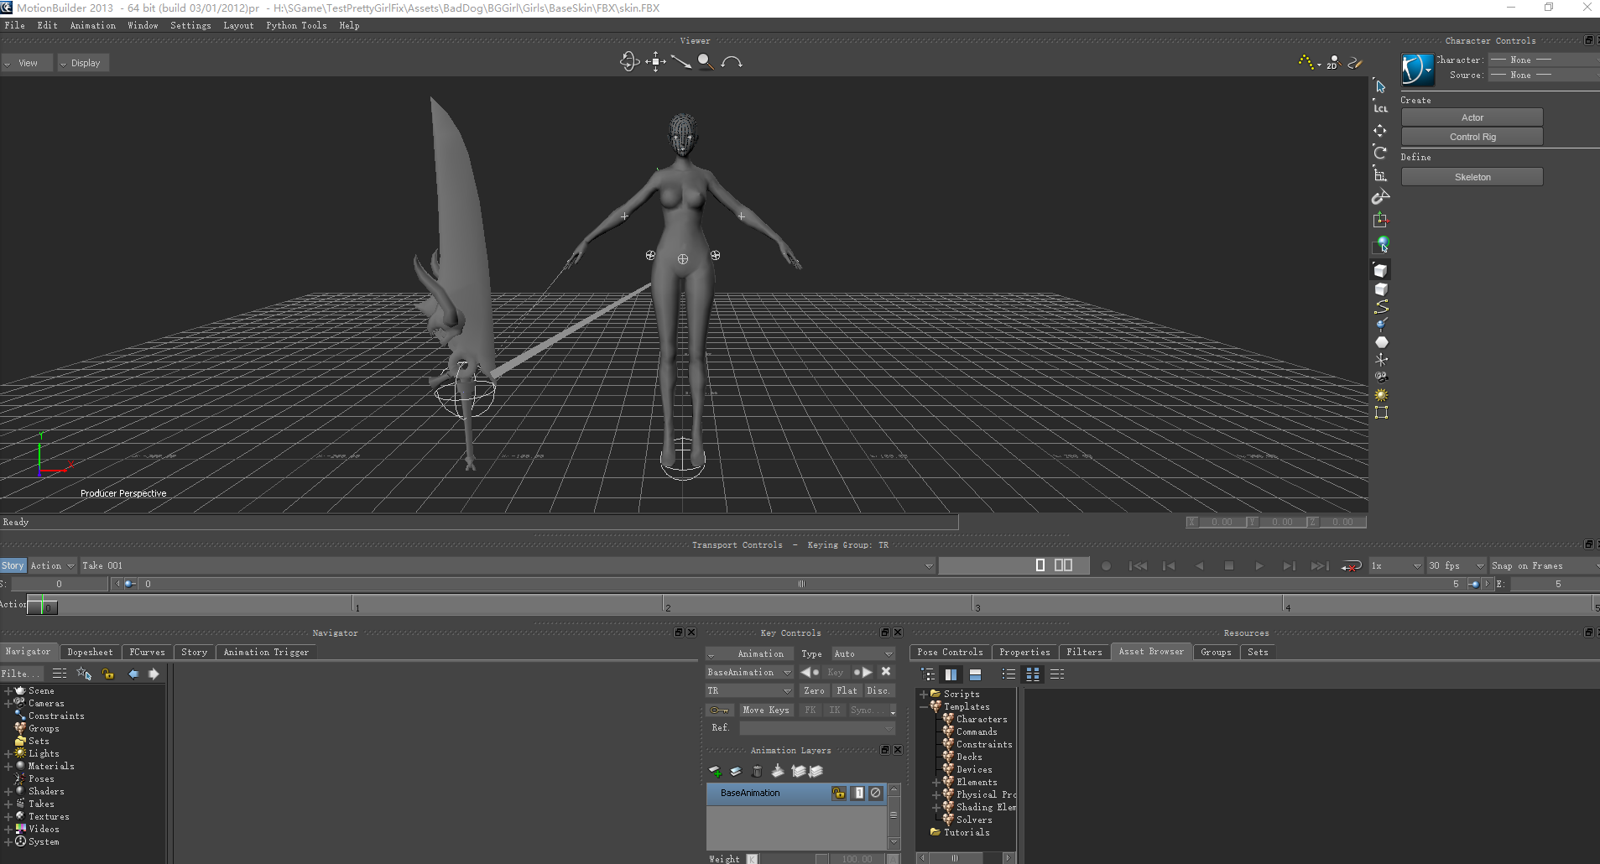Show Asset Browser tree view icon
Screen dimensions: 1600x864
(928, 674)
